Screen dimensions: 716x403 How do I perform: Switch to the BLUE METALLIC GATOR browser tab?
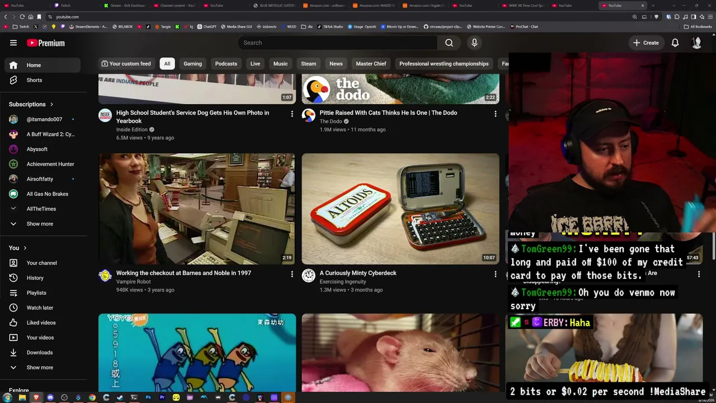tap(274, 6)
